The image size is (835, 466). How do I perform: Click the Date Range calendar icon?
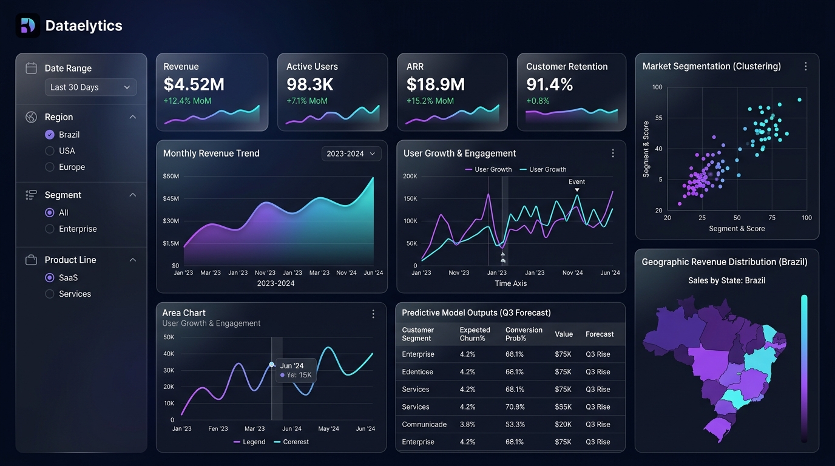31,68
